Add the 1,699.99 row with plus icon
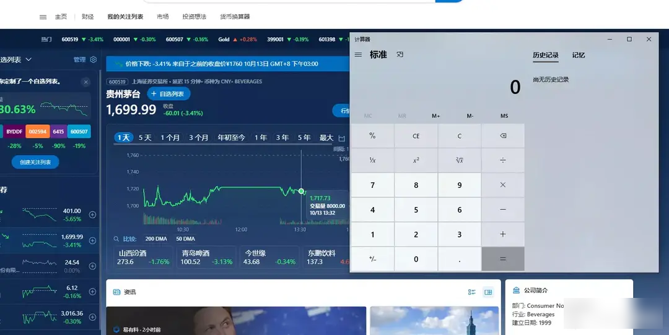Viewport: 669px width, 335px height. 92,240
